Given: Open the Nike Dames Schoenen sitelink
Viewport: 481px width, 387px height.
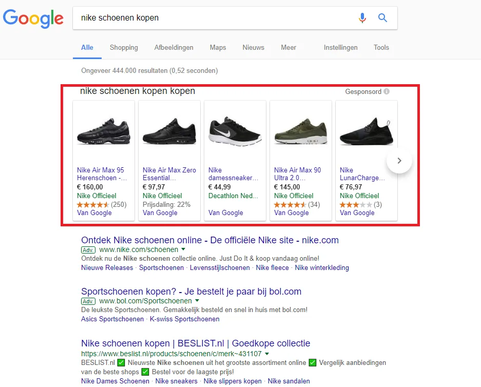Looking at the screenshot, I should pyautogui.click(x=115, y=381).
